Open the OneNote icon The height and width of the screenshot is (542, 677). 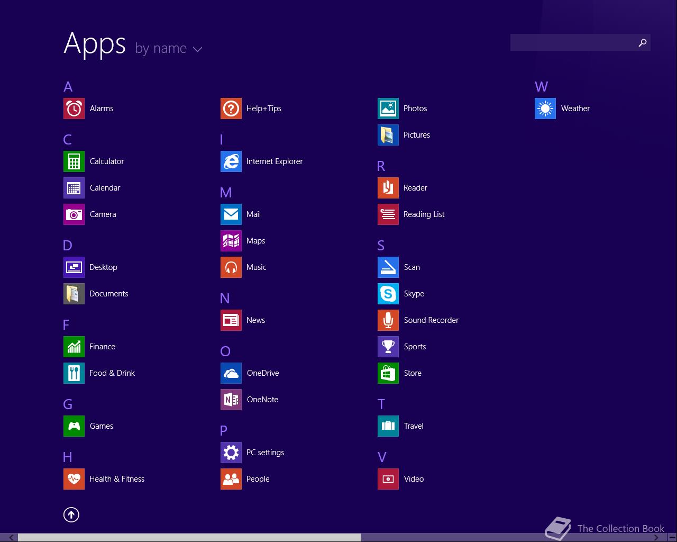coord(231,400)
